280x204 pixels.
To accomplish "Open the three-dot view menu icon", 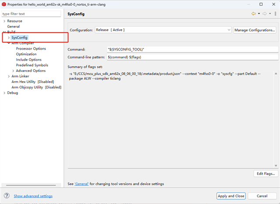I will [275, 14].
